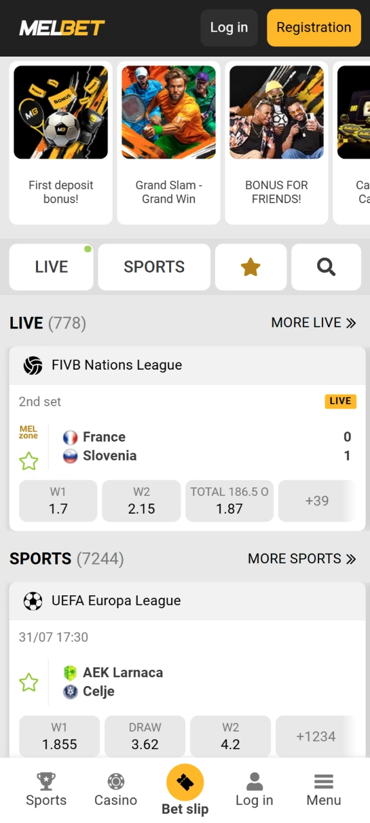Click the MELBET logo
The image size is (370, 823).
point(62,28)
